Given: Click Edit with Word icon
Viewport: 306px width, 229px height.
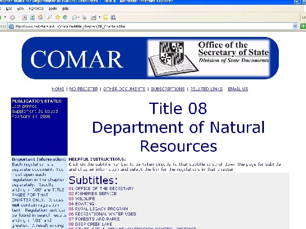Looking at the screenshot, I should pos(93,17).
